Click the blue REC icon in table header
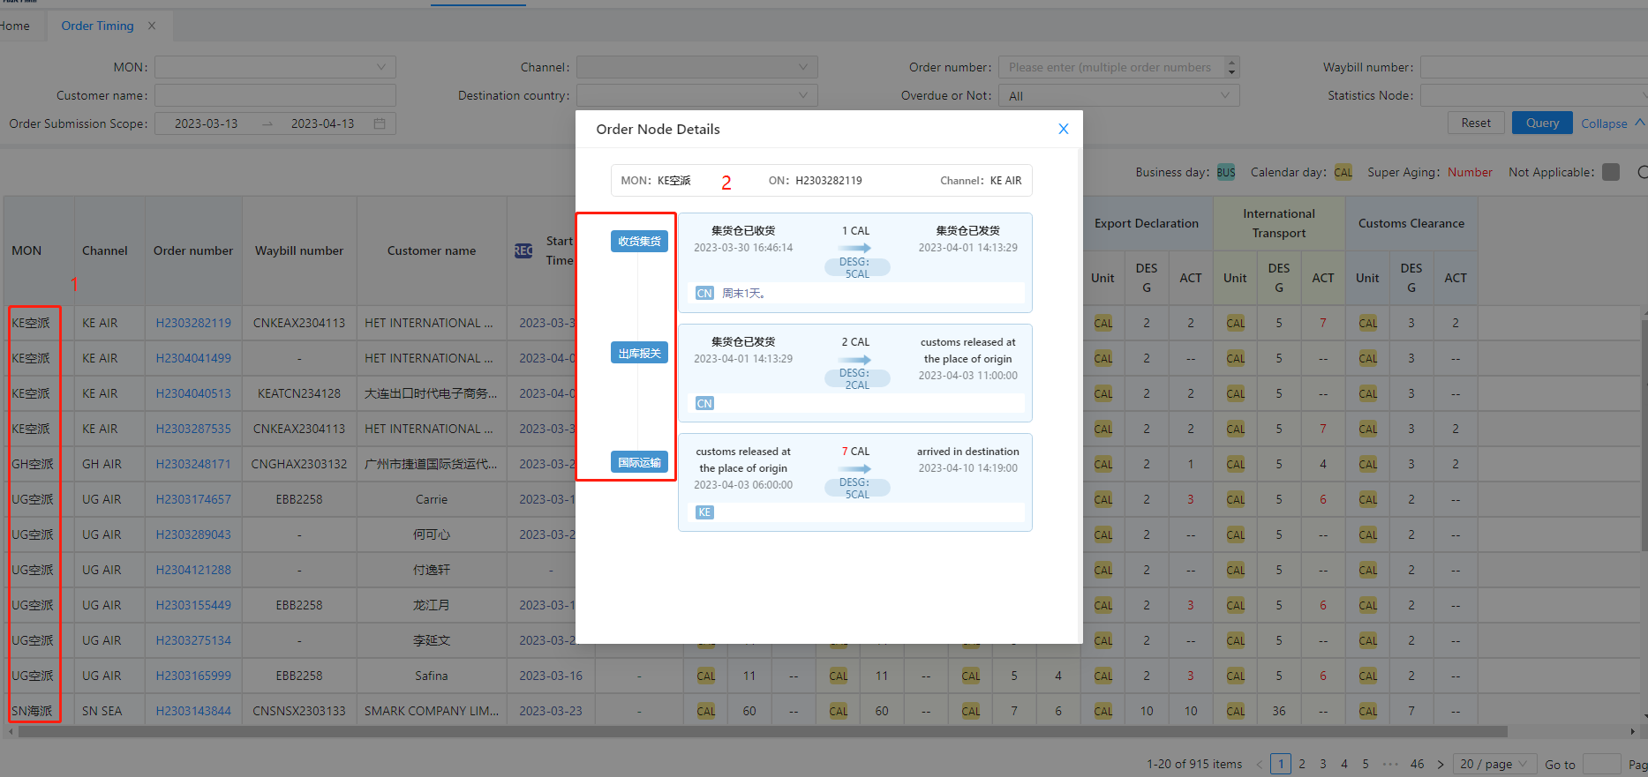The height and width of the screenshot is (777, 1648). pyautogui.click(x=523, y=250)
